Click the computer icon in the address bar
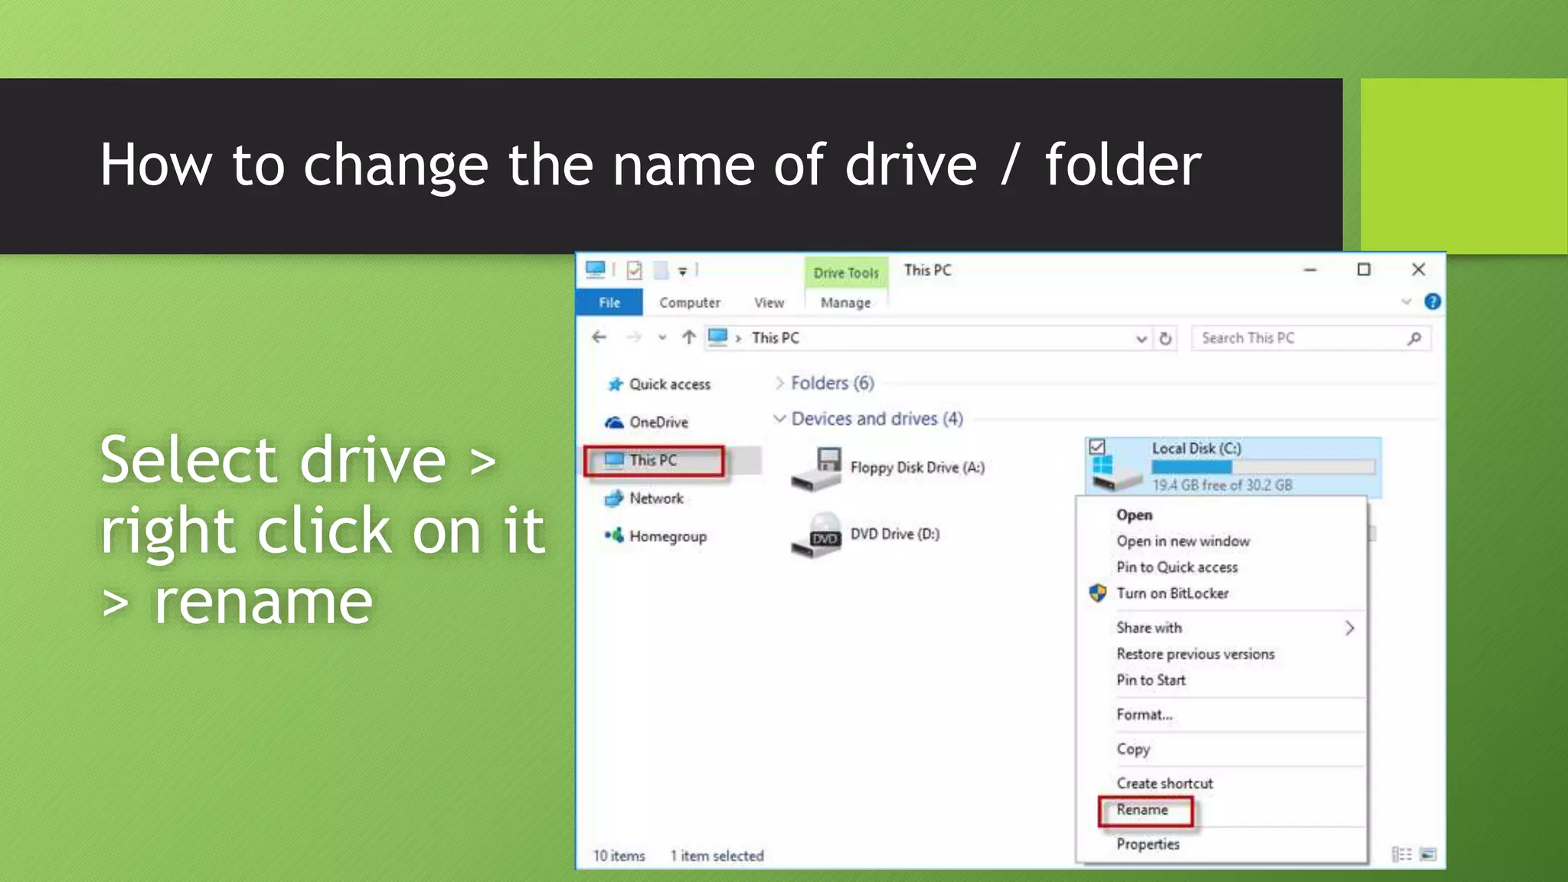 pyautogui.click(x=718, y=337)
